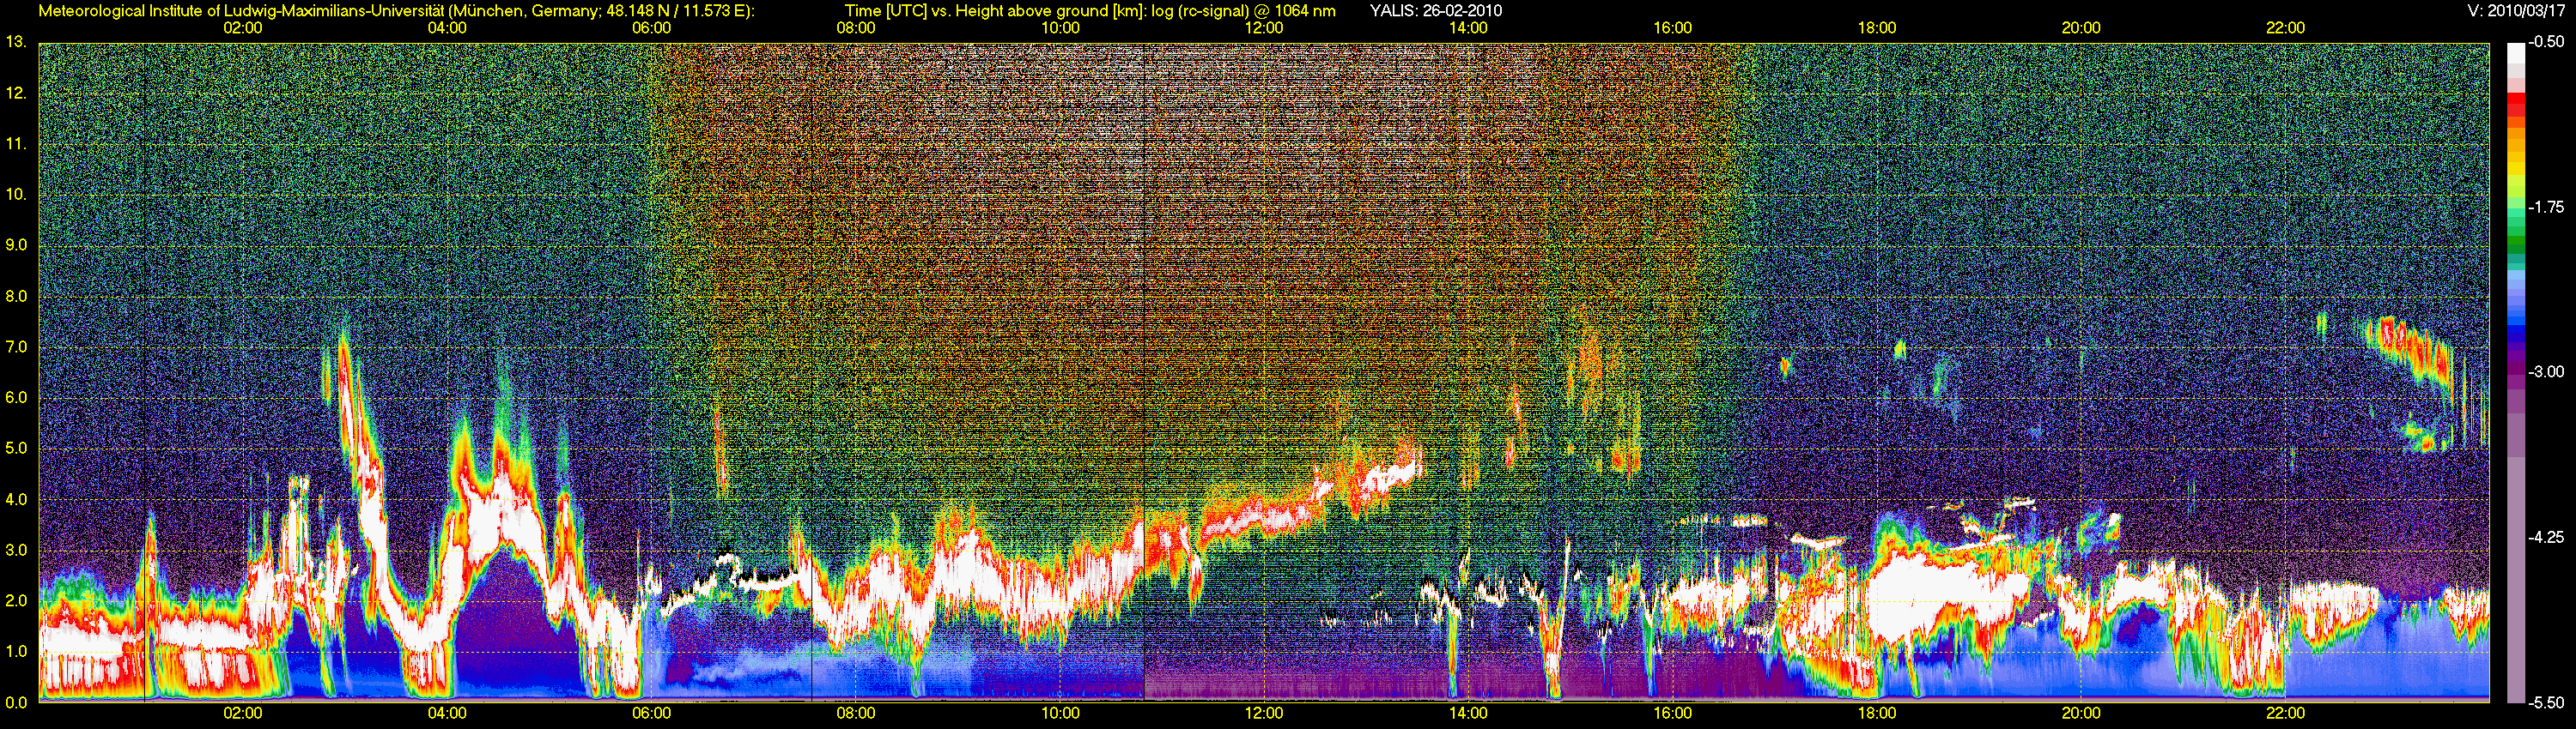This screenshot has width=2576, height=729.
Task: Click the '3.0' height axis label
Action: tap(15, 549)
